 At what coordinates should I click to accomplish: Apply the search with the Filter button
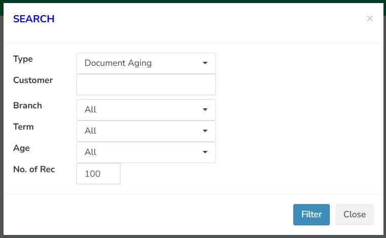[x=312, y=215]
